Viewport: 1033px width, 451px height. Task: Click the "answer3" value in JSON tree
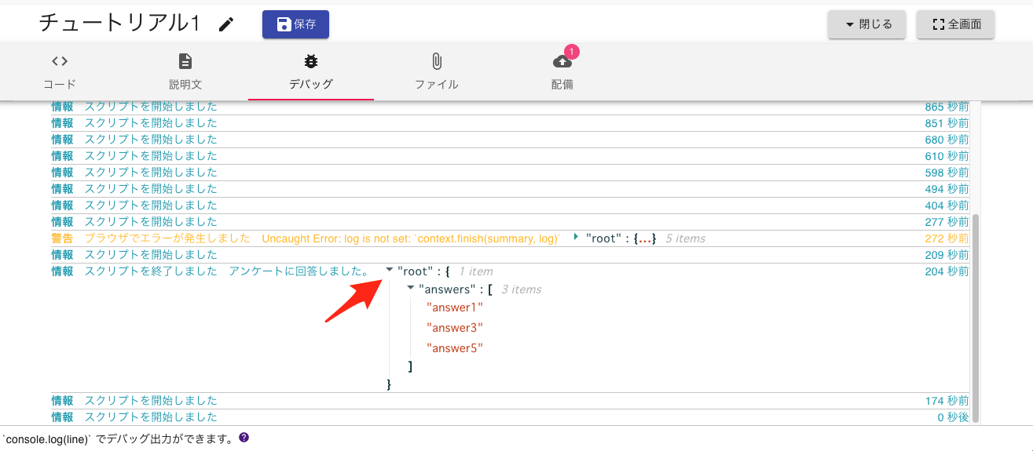(455, 328)
